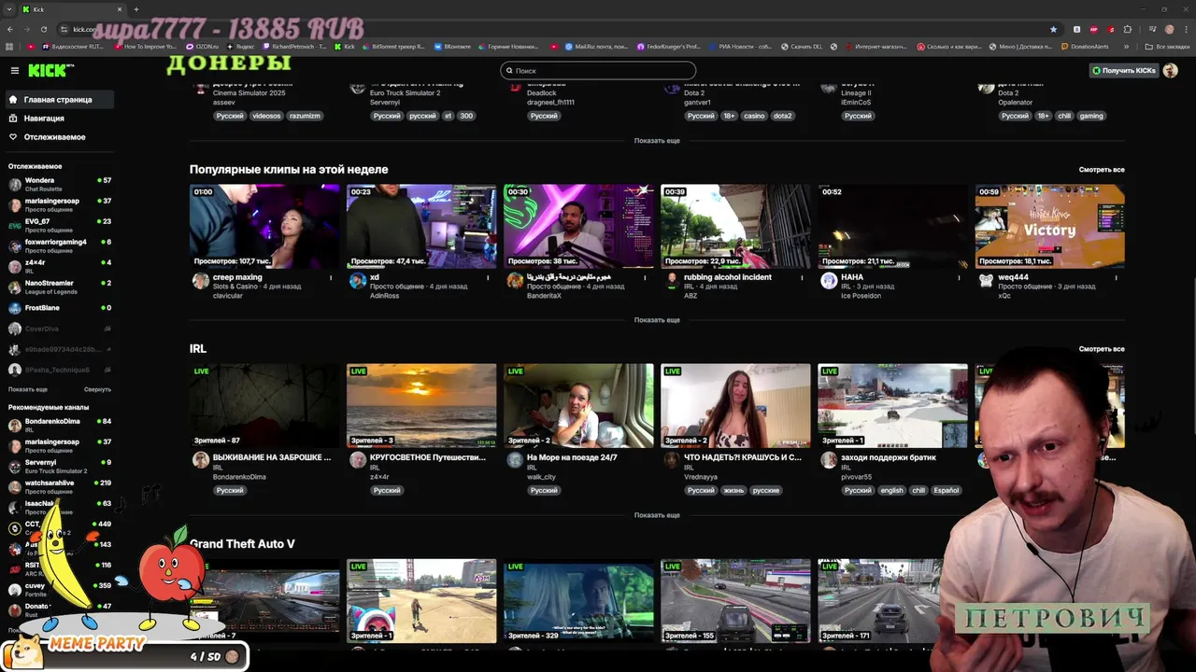Open the Kick hamburger sidebar menu
The height and width of the screenshot is (672, 1196).
coord(14,70)
